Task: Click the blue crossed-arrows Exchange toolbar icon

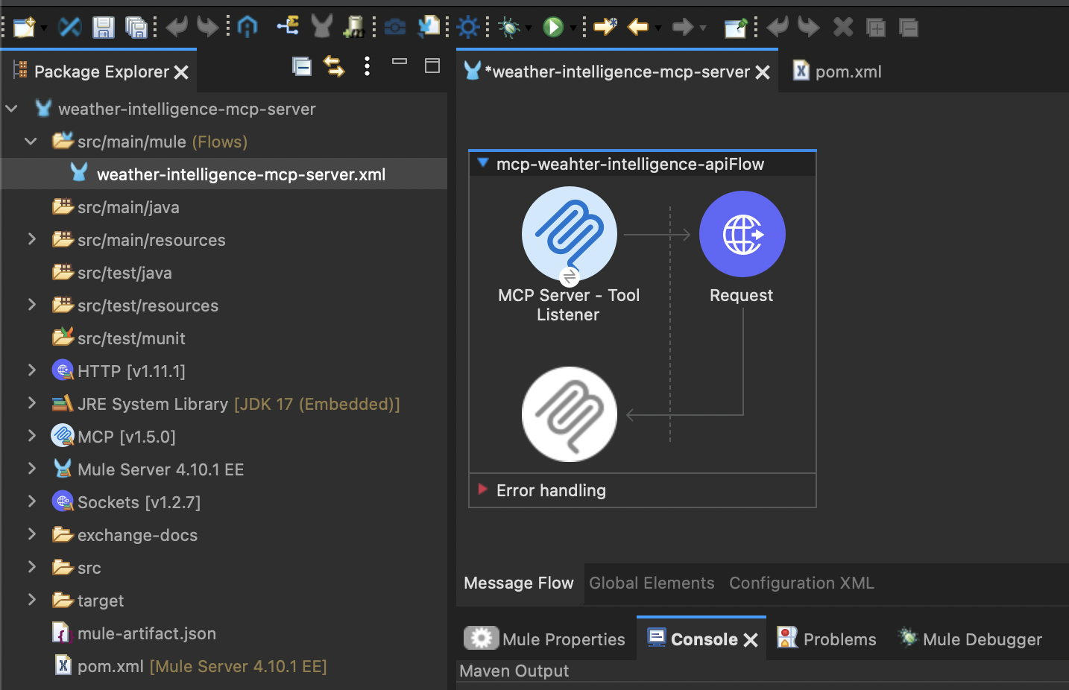Action: pyautogui.click(x=70, y=28)
